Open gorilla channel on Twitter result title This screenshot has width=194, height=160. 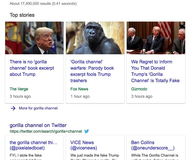click(38, 125)
